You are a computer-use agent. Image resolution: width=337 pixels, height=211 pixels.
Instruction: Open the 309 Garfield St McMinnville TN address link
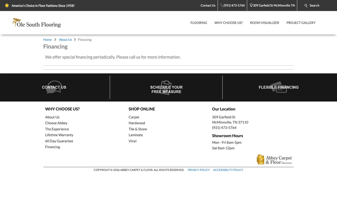pos(274,5)
